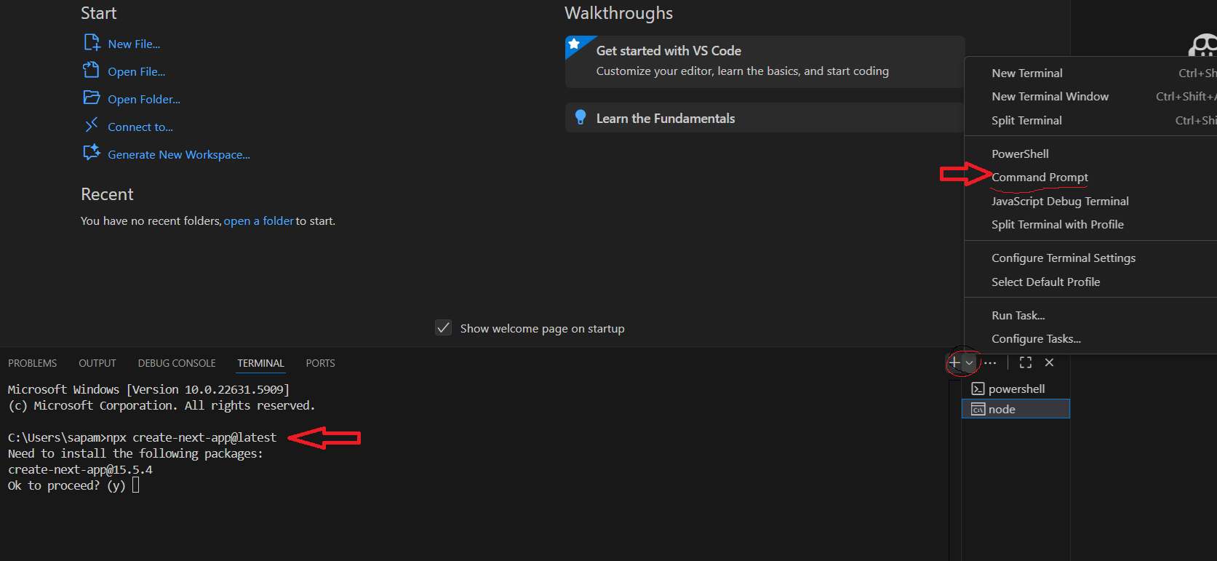Click the New File icon
The height and width of the screenshot is (561, 1217).
point(92,43)
